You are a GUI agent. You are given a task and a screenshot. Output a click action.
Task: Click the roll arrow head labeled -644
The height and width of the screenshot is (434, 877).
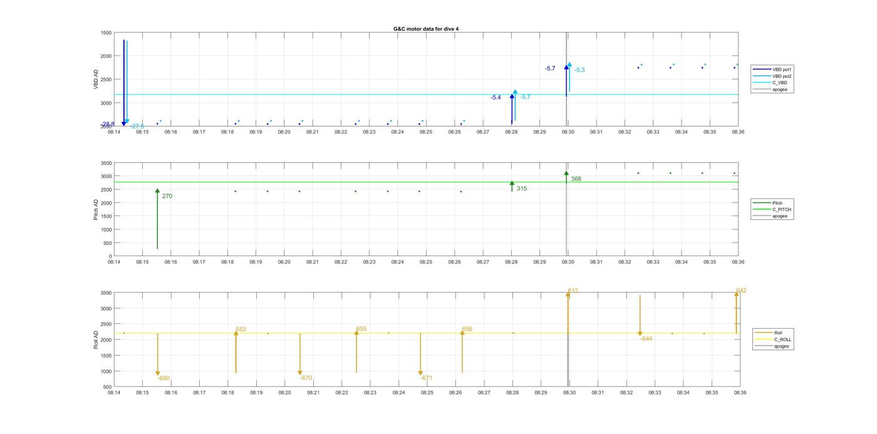(640, 334)
